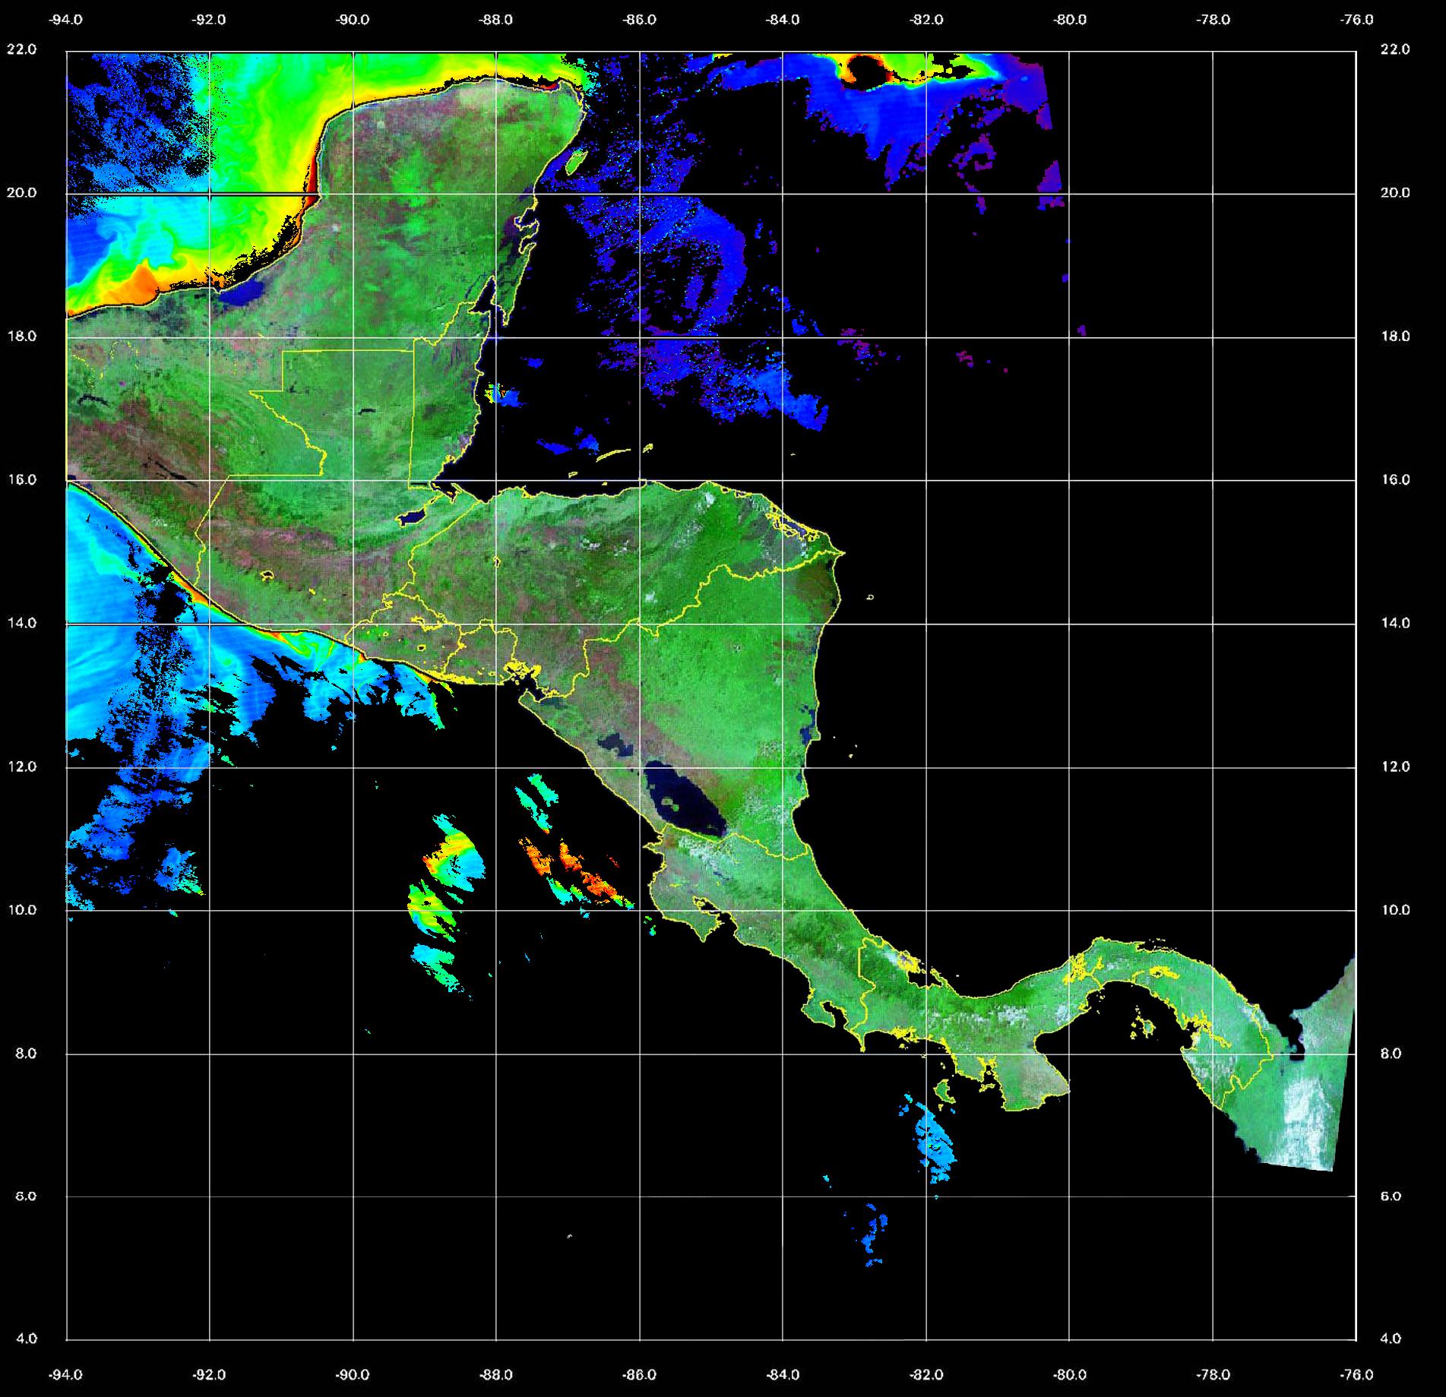Click the "-84.0" label on top axis
This screenshot has width=1446, height=1397.
click(x=783, y=20)
